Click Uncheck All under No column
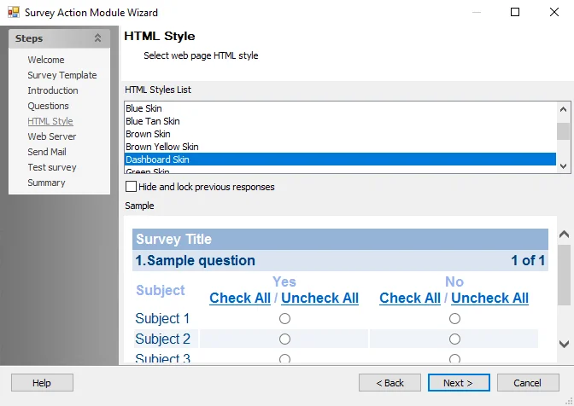 [489, 298]
